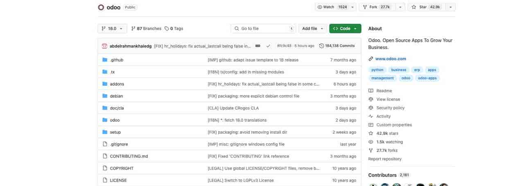Open the .tx folder icon
This screenshot has height=186, width=524.
point(105,72)
